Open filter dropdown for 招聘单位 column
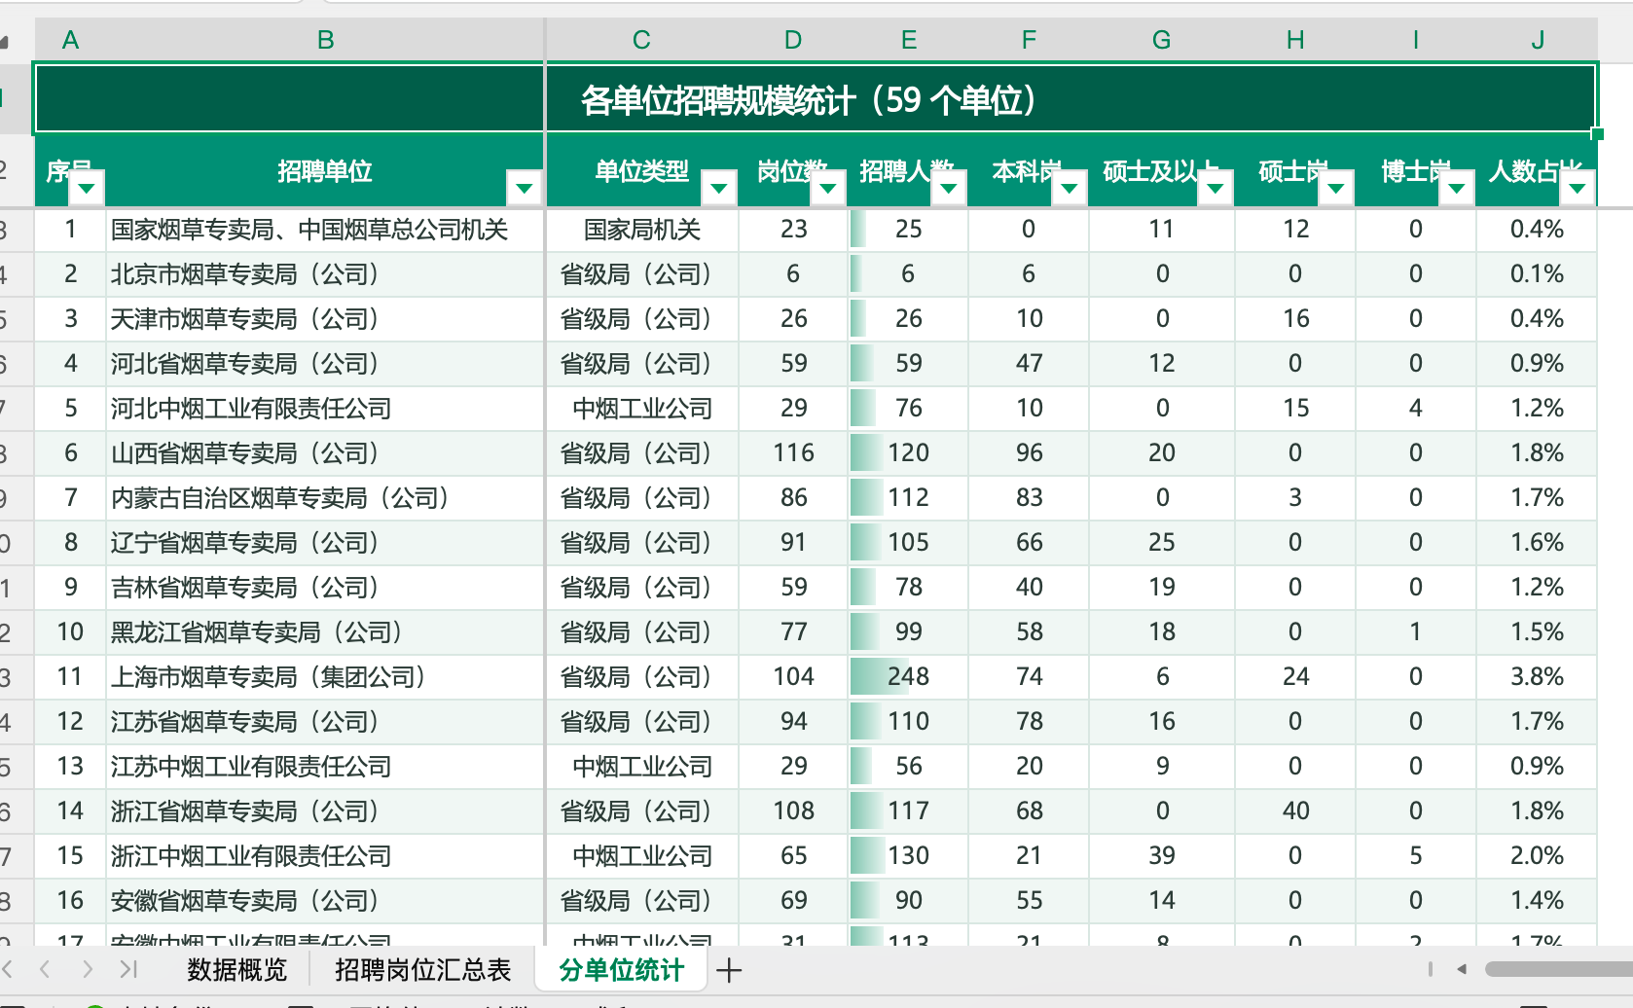1633x1008 pixels. point(525,188)
